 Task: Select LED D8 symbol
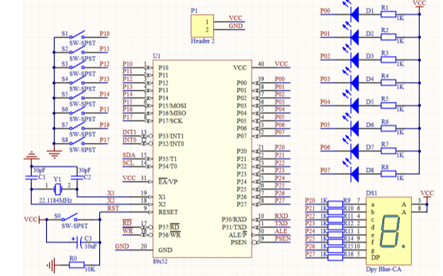[x=354, y=174]
